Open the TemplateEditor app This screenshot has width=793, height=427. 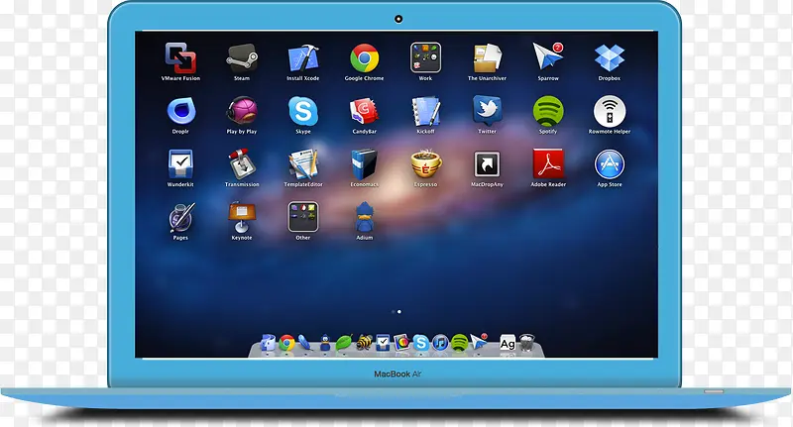tap(303, 164)
